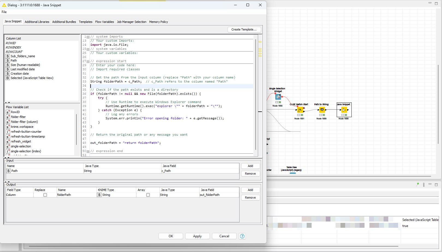This screenshot has width=442, height=252.
Task: Expand the expression start fold marker
Action: 88,61
